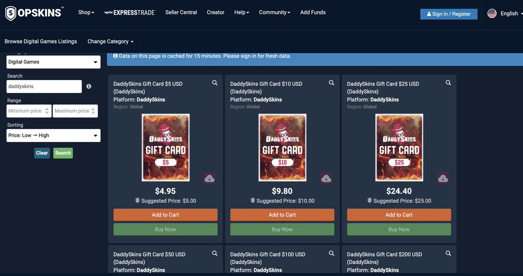Click magnifier icon on $10 gift card
Image resolution: width=523 pixels, height=276 pixels.
pos(331,83)
